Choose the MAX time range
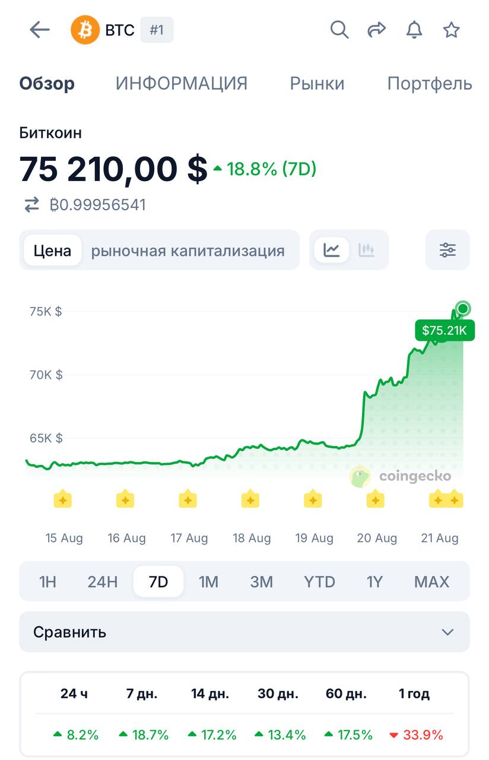489x760 pixels. coord(431,582)
